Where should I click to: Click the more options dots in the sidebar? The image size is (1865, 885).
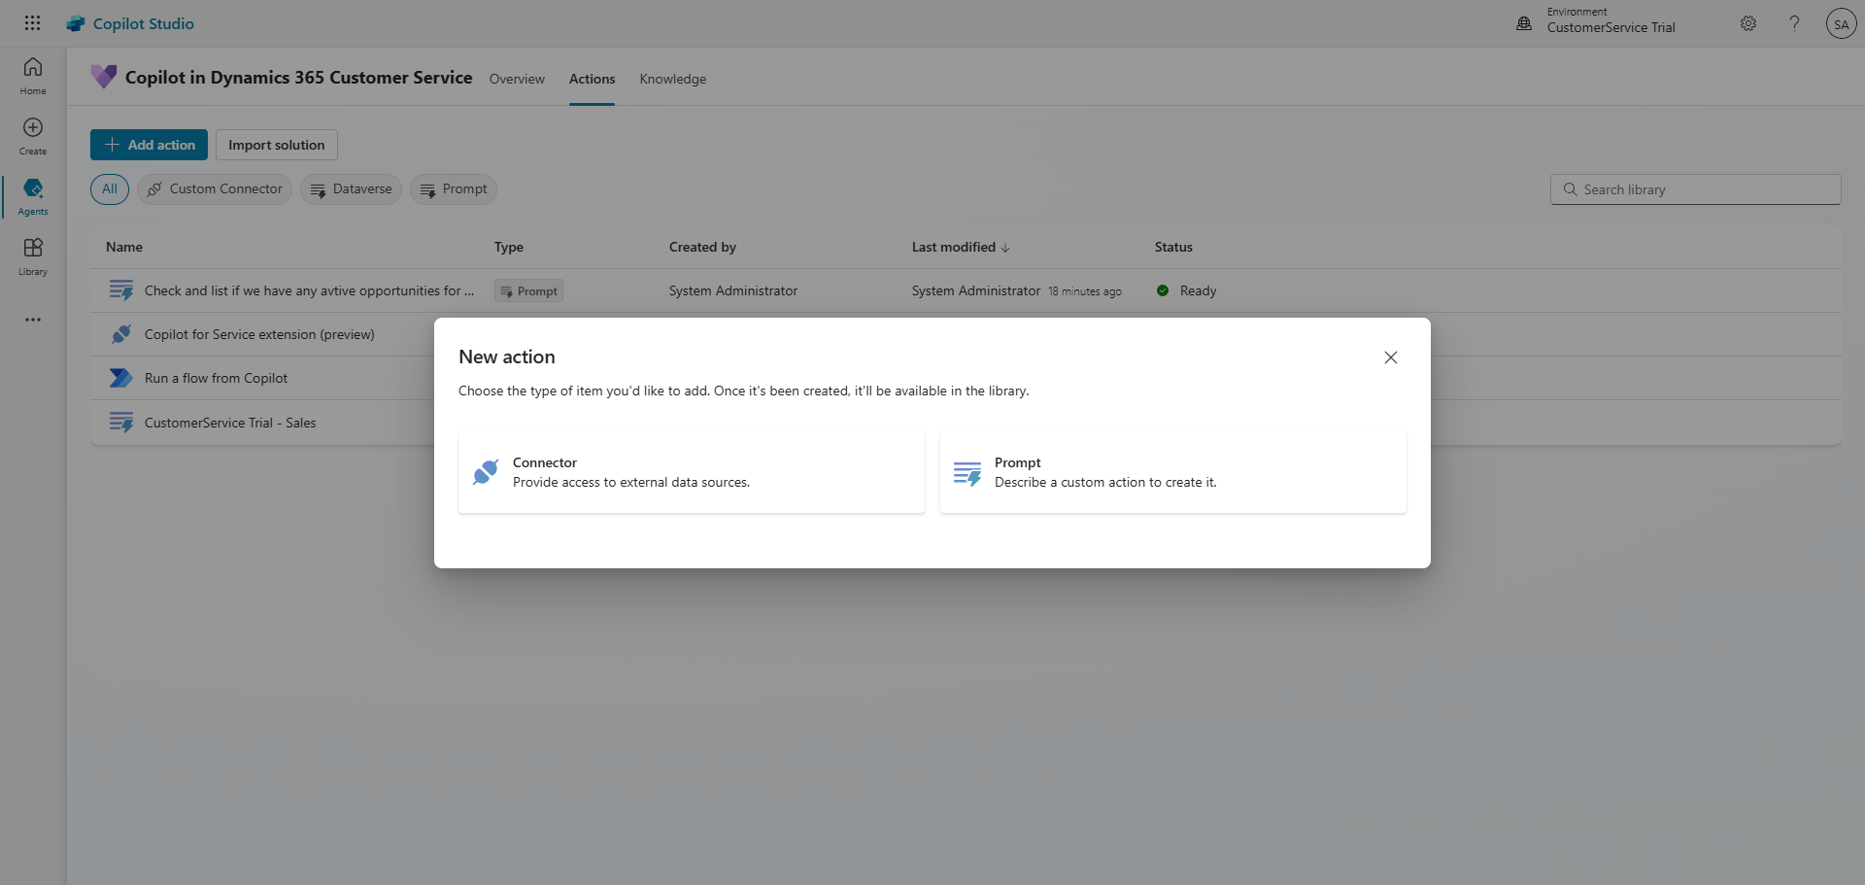click(x=32, y=319)
